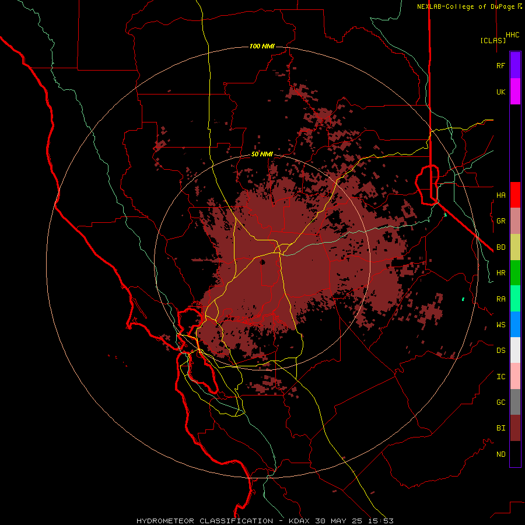The image size is (525, 525).
Task: Click the HA red legend swatch
Action: click(515, 195)
